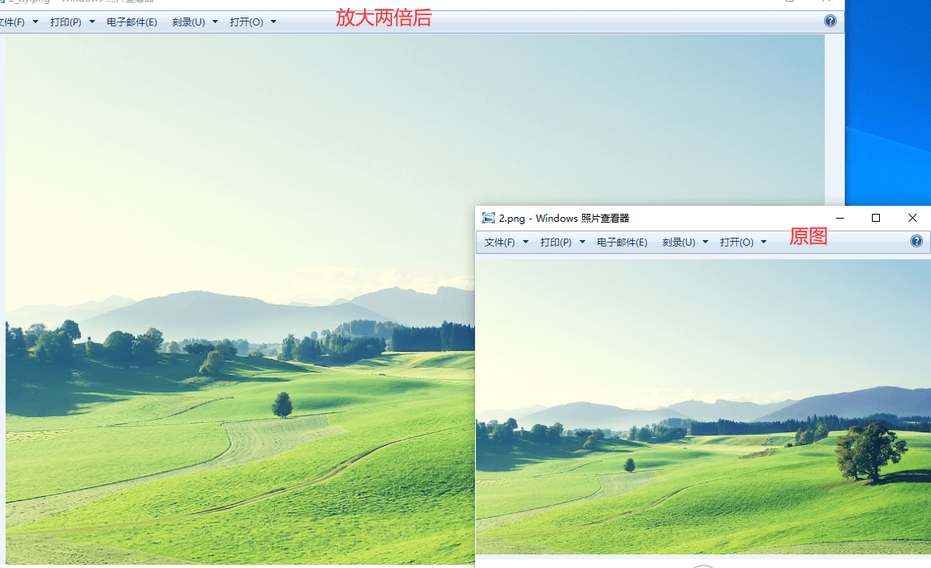The height and width of the screenshot is (568, 931).
Task: Click the Help icon in the zoomed viewer window
Action: pos(830,21)
